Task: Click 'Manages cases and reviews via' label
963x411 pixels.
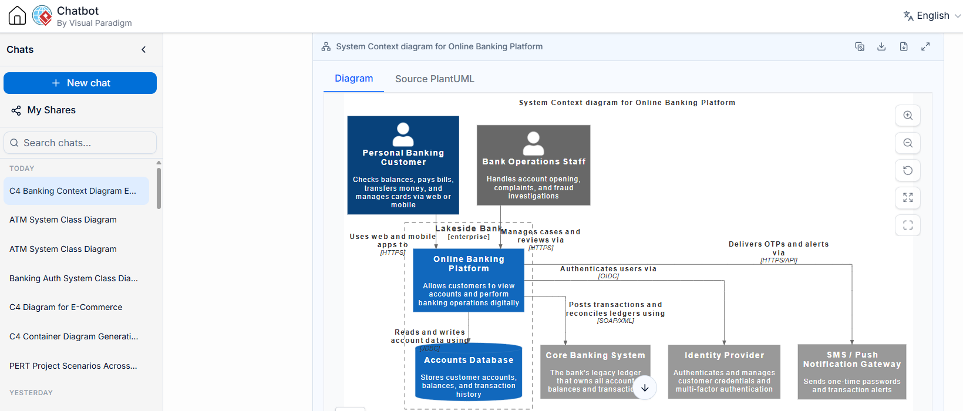Action: [541, 236]
